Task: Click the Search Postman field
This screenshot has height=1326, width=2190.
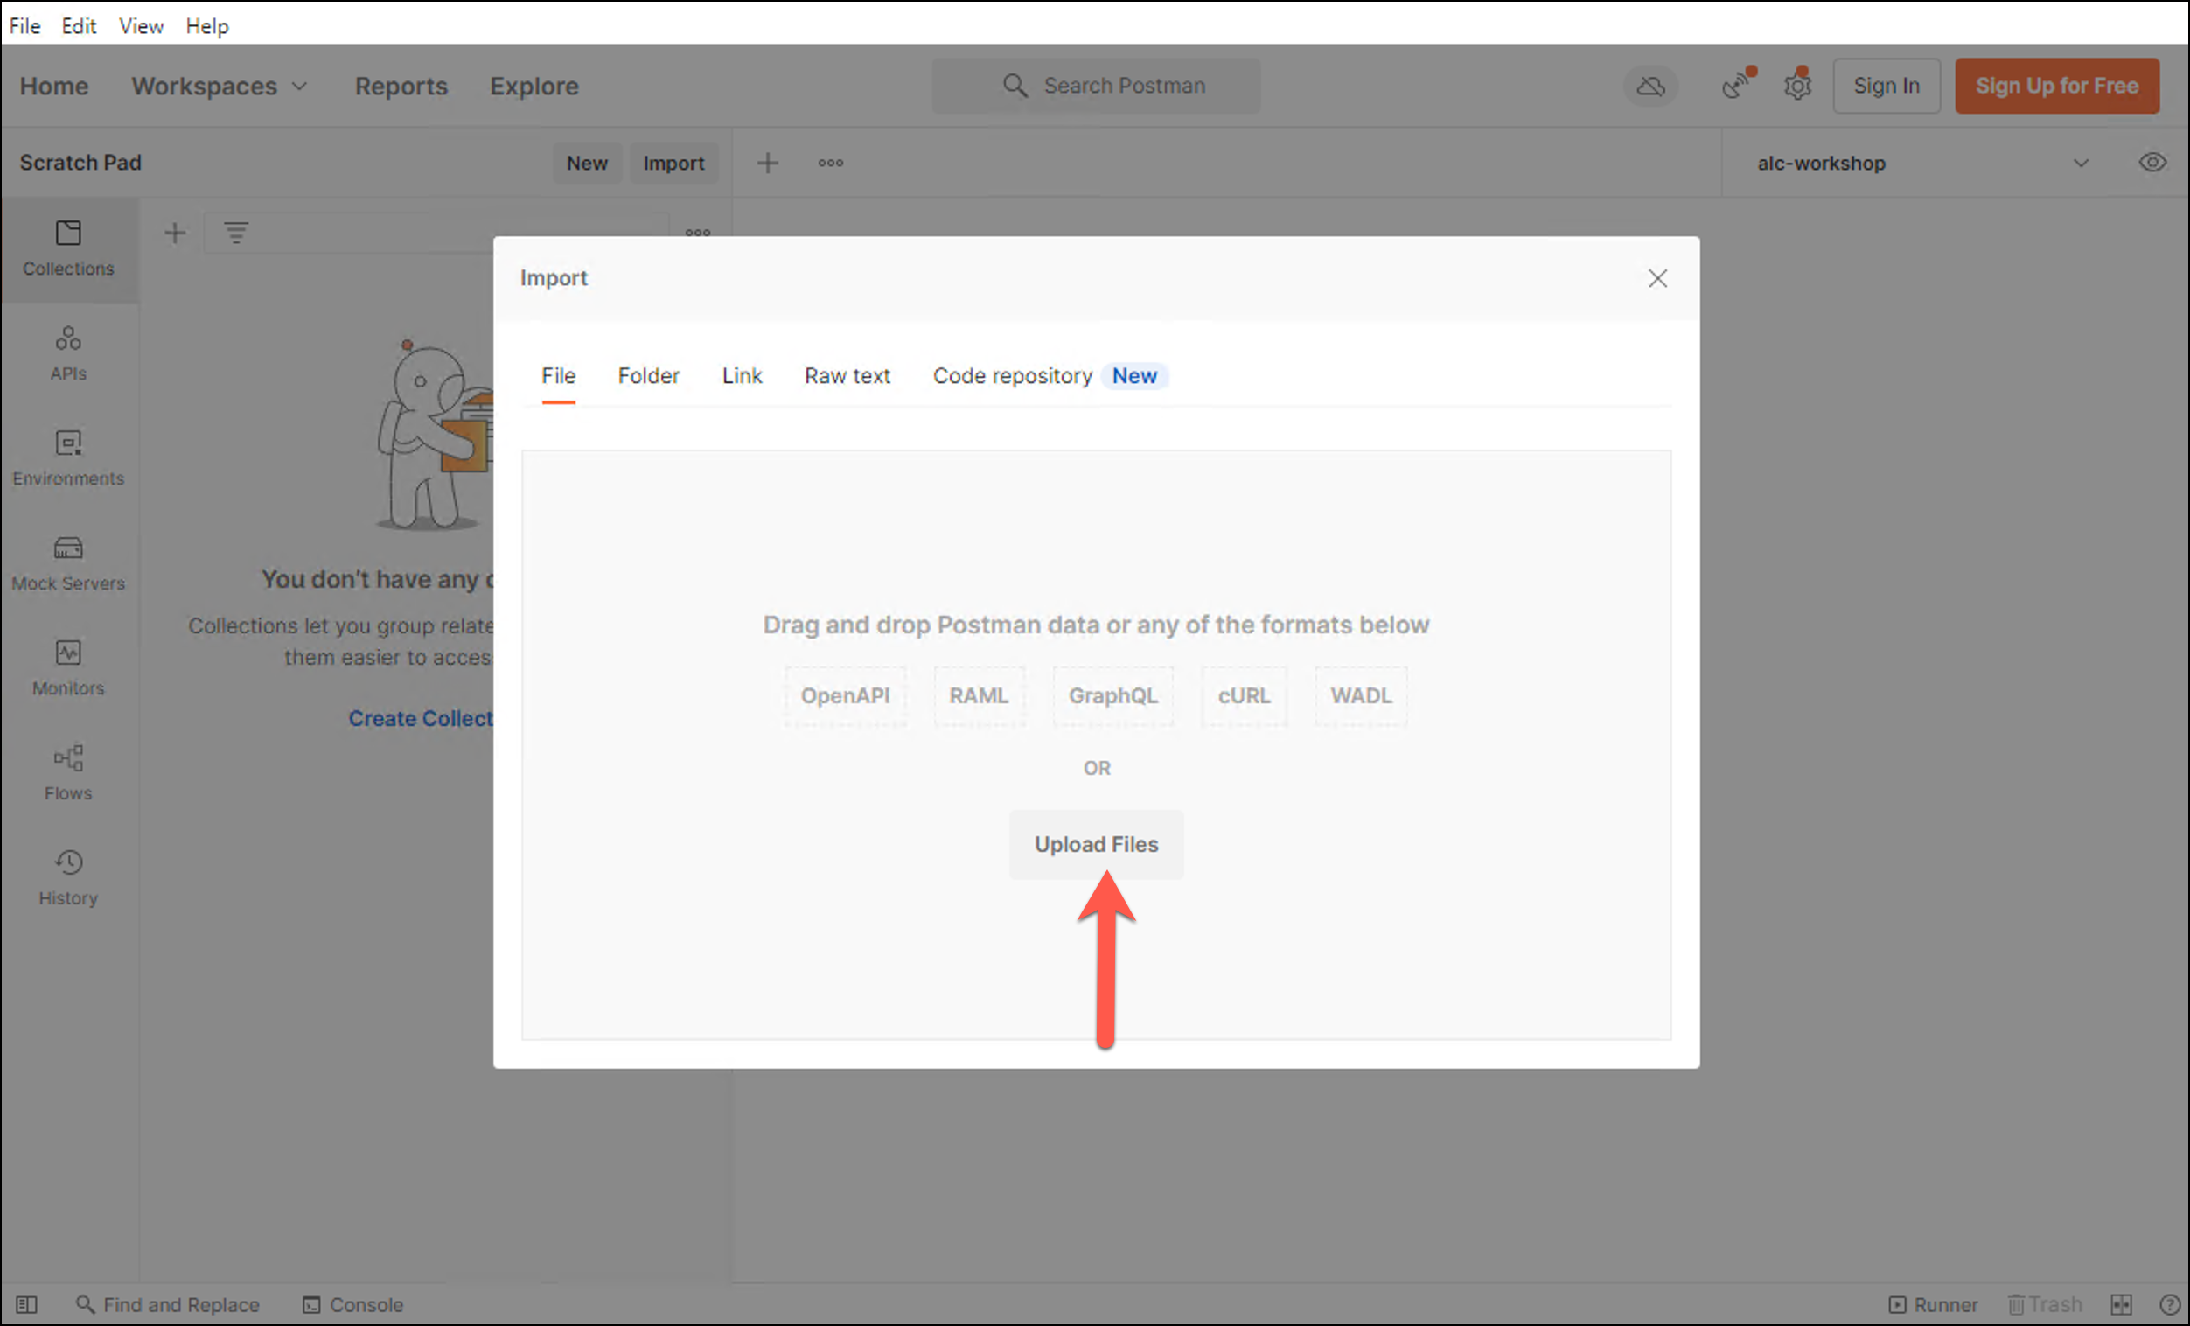Action: pyautogui.click(x=1096, y=87)
